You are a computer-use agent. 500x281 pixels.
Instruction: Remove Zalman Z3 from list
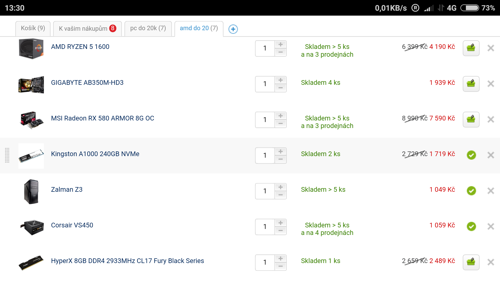click(491, 191)
